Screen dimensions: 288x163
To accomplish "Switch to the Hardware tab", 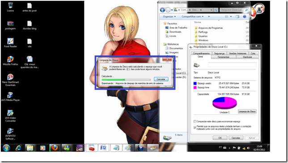I will tap(247, 57).
